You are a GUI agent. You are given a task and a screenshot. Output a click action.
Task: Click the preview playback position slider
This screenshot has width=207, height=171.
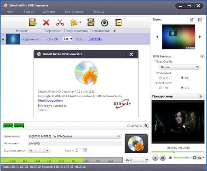(x=178, y=152)
